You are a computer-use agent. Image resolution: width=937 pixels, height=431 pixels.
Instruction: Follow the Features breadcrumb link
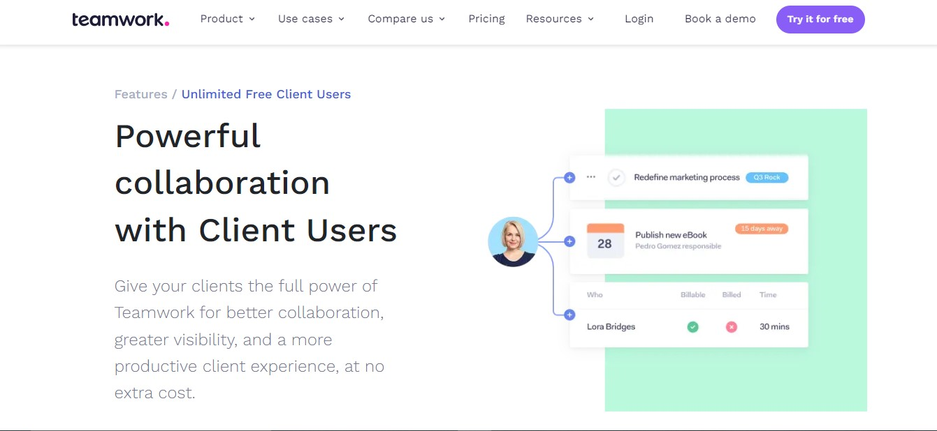(x=140, y=93)
